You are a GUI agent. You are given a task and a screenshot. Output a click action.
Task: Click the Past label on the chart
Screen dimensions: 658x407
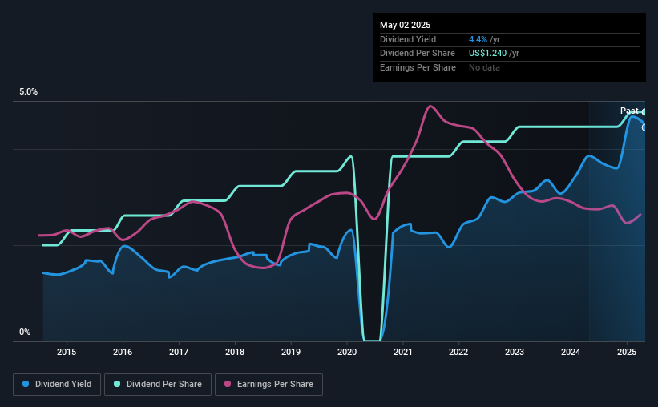pyautogui.click(x=629, y=111)
